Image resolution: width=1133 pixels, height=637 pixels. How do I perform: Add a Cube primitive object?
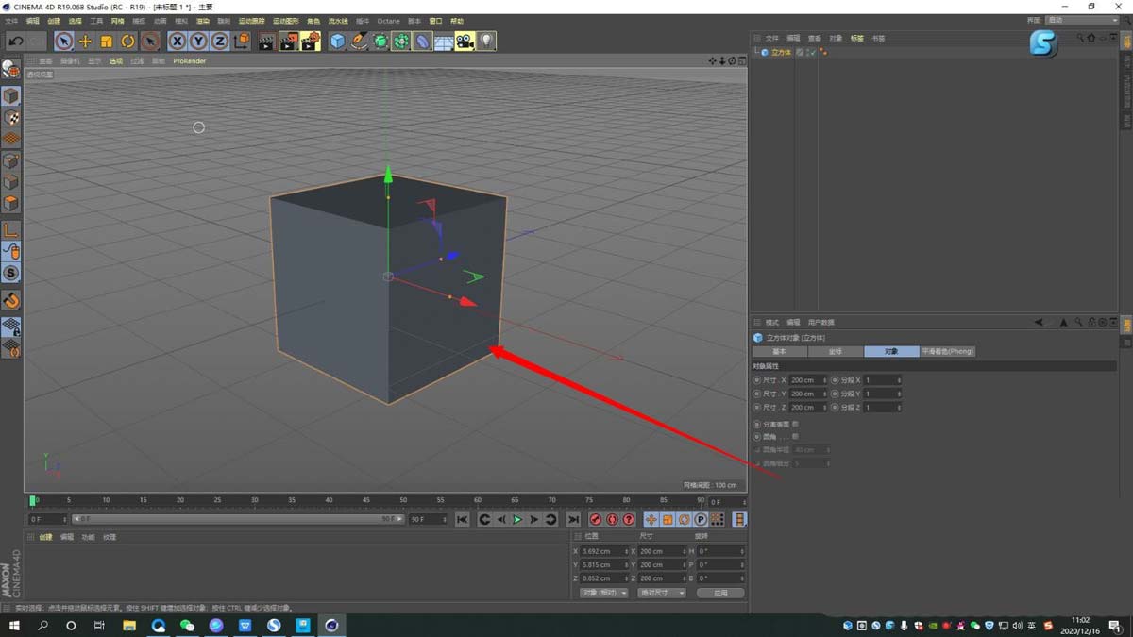(338, 41)
